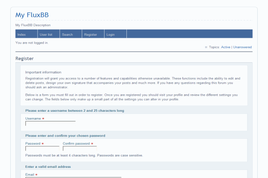Focus the Username input field
This screenshot has height=178, width=268.
click(50, 124)
